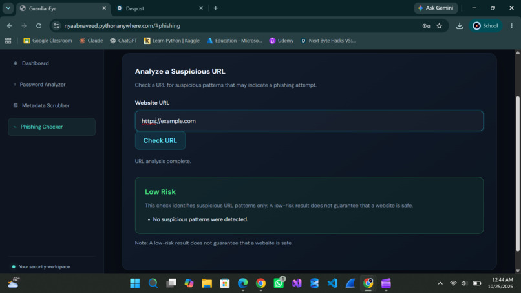Open the clock and date panel
The width and height of the screenshot is (521, 293).
pos(500,283)
